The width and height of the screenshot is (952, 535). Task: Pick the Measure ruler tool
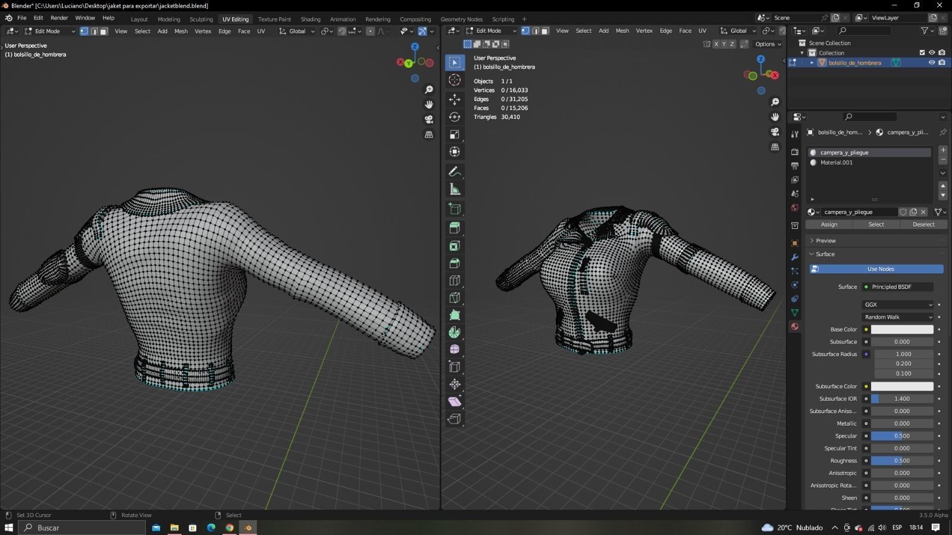(x=455, y=189)
